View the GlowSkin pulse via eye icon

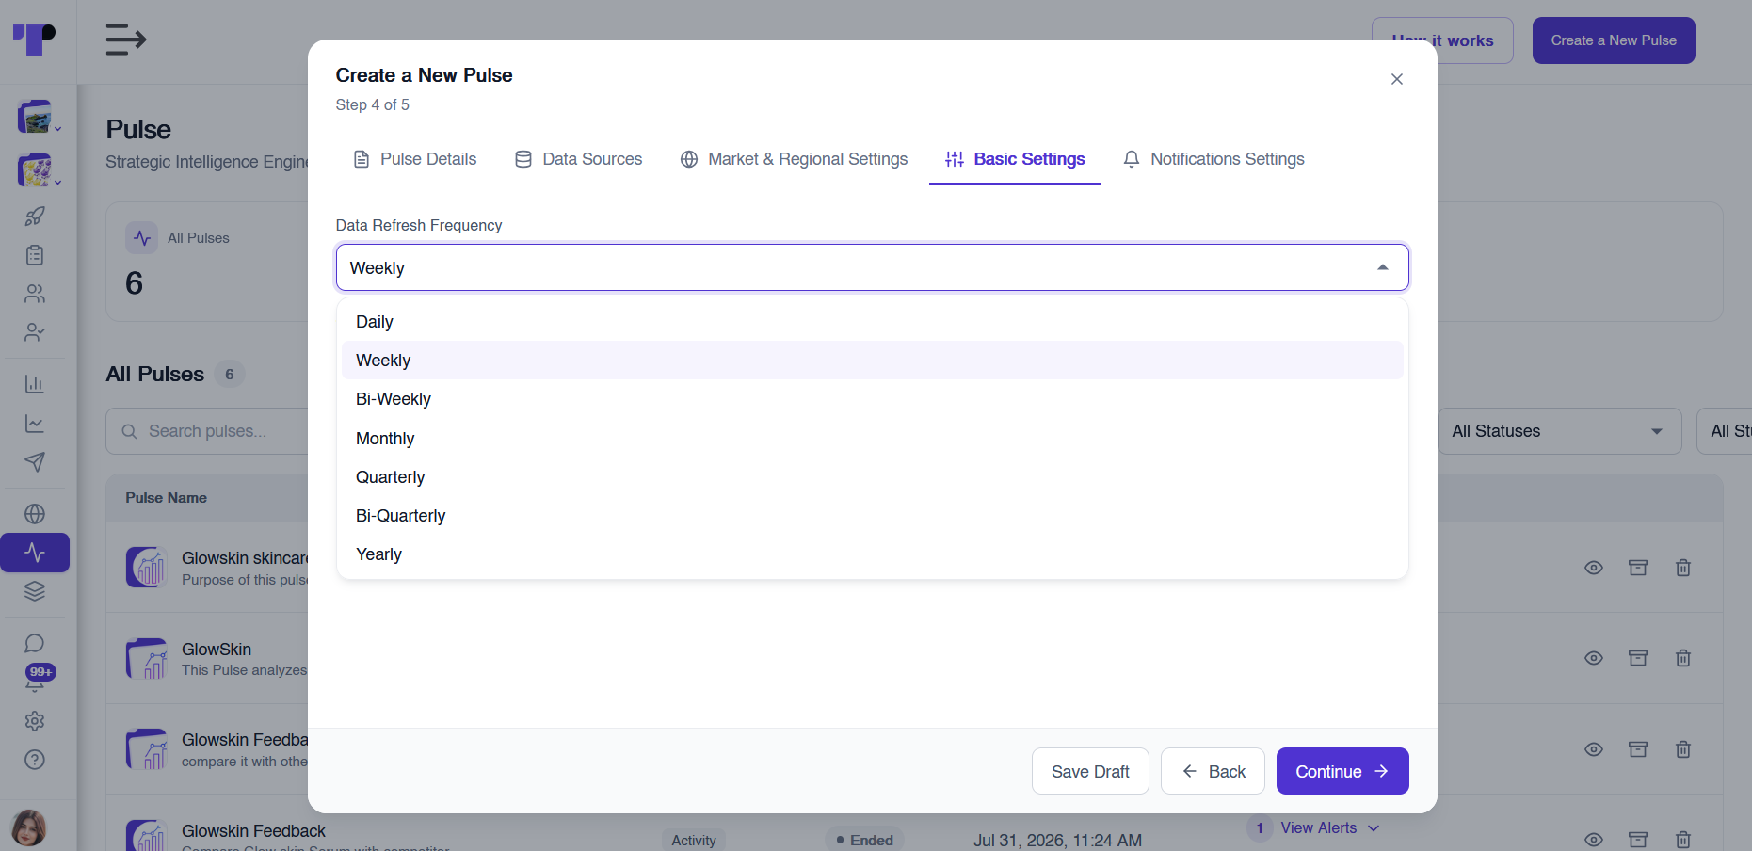[1594, 658]
